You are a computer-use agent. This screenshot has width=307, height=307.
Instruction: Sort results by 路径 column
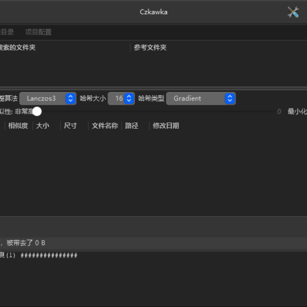tap(132, 126)
